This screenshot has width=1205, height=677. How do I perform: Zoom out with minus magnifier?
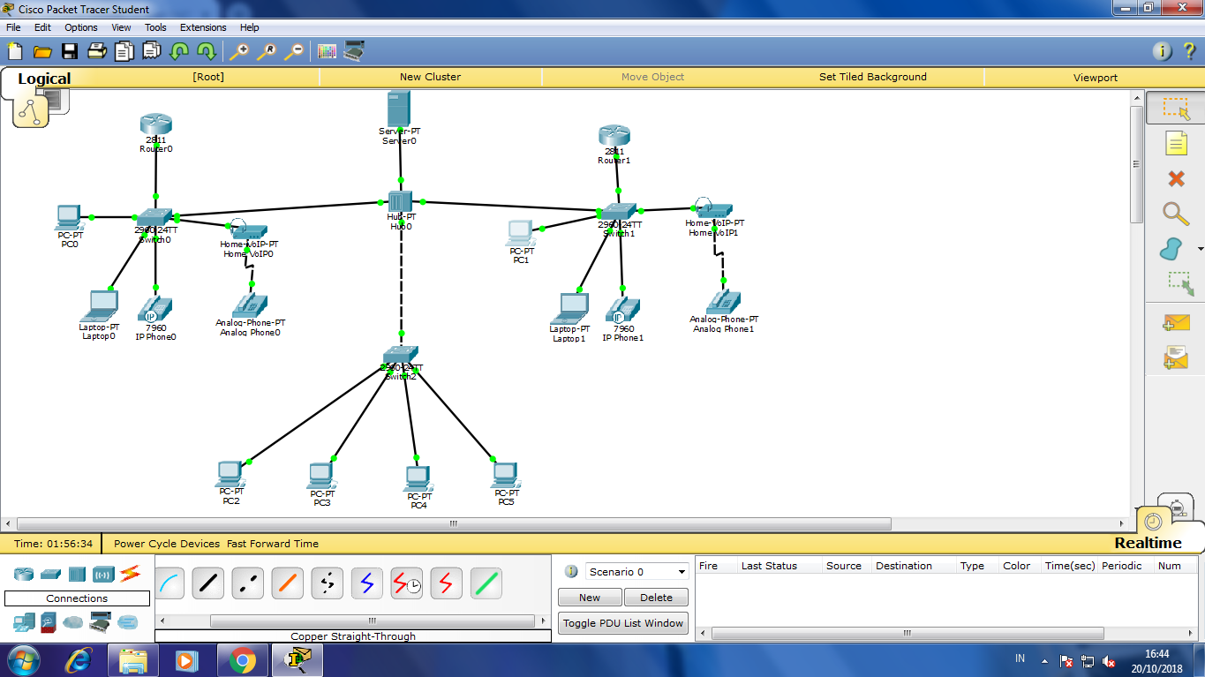coord(293,51)
